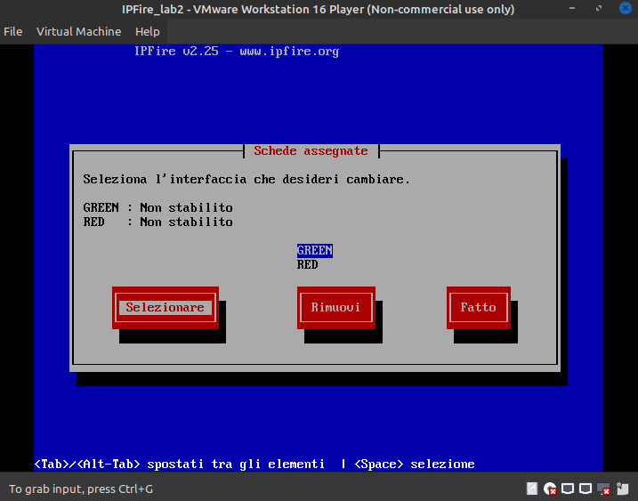The height and width of the screenshot is (501, 638).
Task: Open the message log note icon
Action: [x=623, y=489]
